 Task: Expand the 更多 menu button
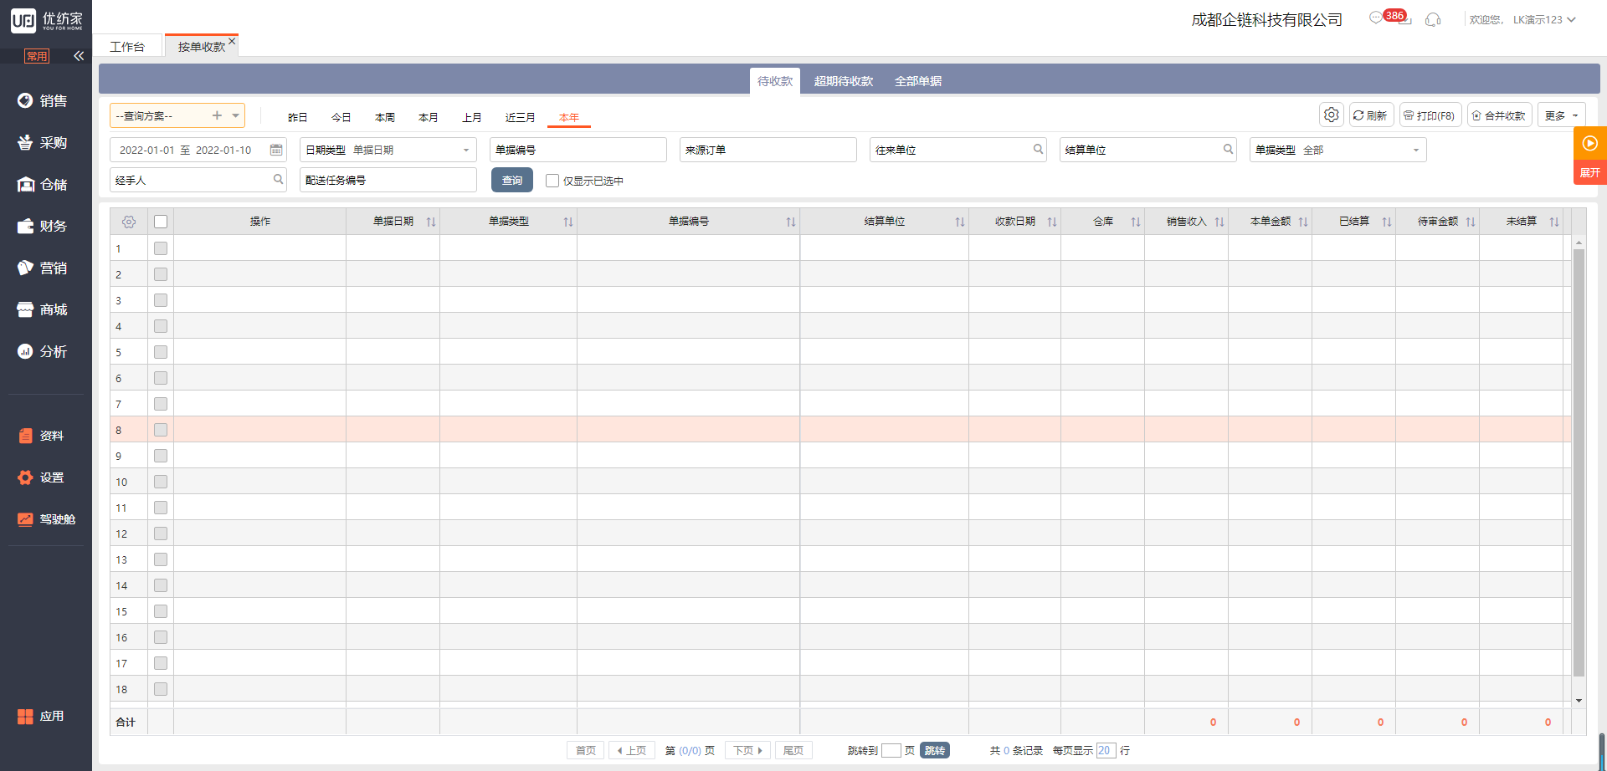point(1561,115)
